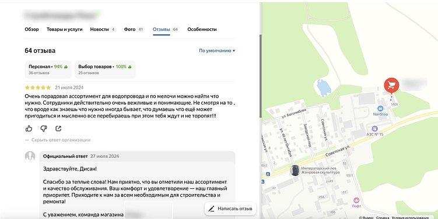The image size is (438, 219).
Task: Click the 64 отзыва heading
Action: 40,51
